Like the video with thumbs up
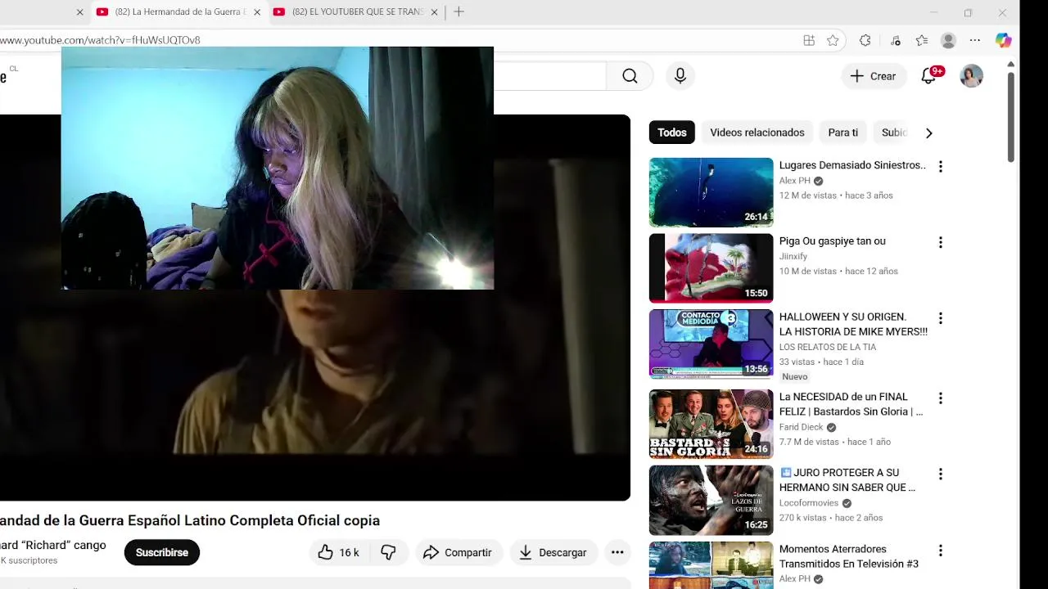1048x589 pixels. [x=338, y=552]
